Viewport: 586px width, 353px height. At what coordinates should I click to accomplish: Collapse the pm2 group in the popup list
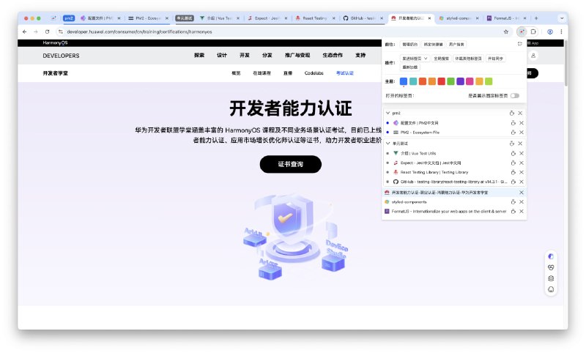click(x=388, y=113)
